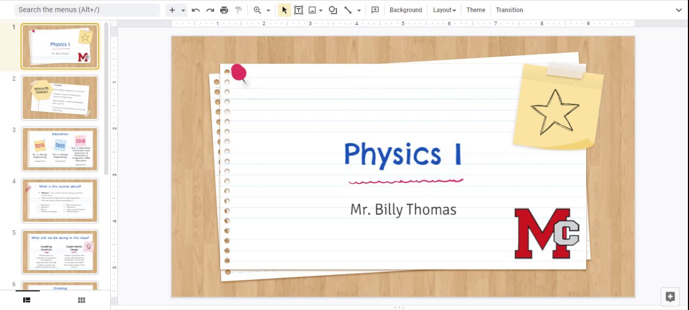
Task: Click the speaker notes handle dots
Action: [x=399, y=307]
